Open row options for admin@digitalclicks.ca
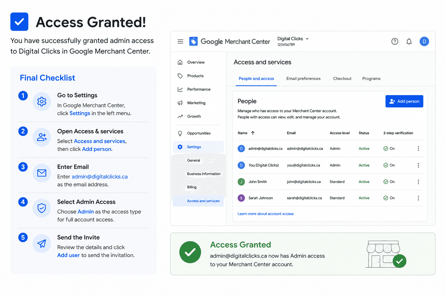 (418, 148)
